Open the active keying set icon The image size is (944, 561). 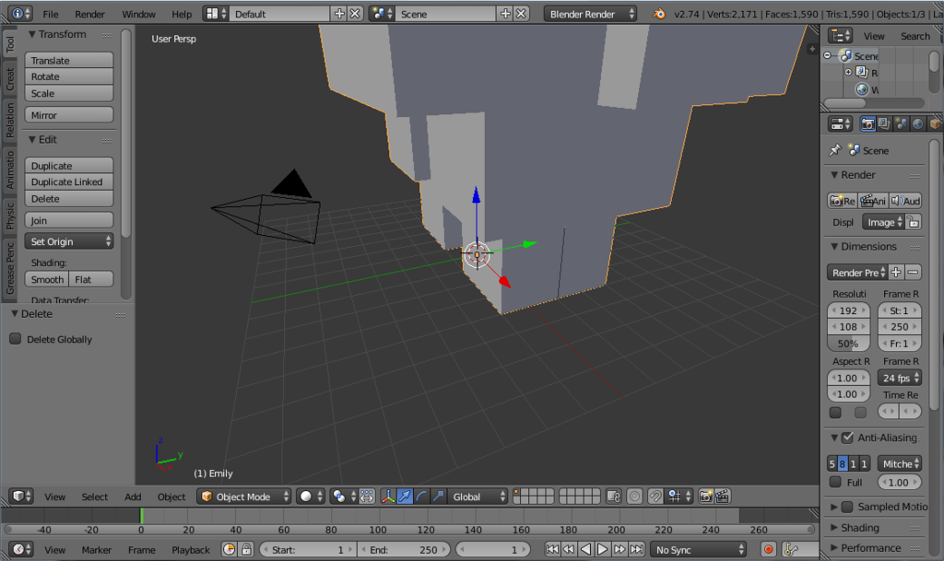tap(791, 549)
